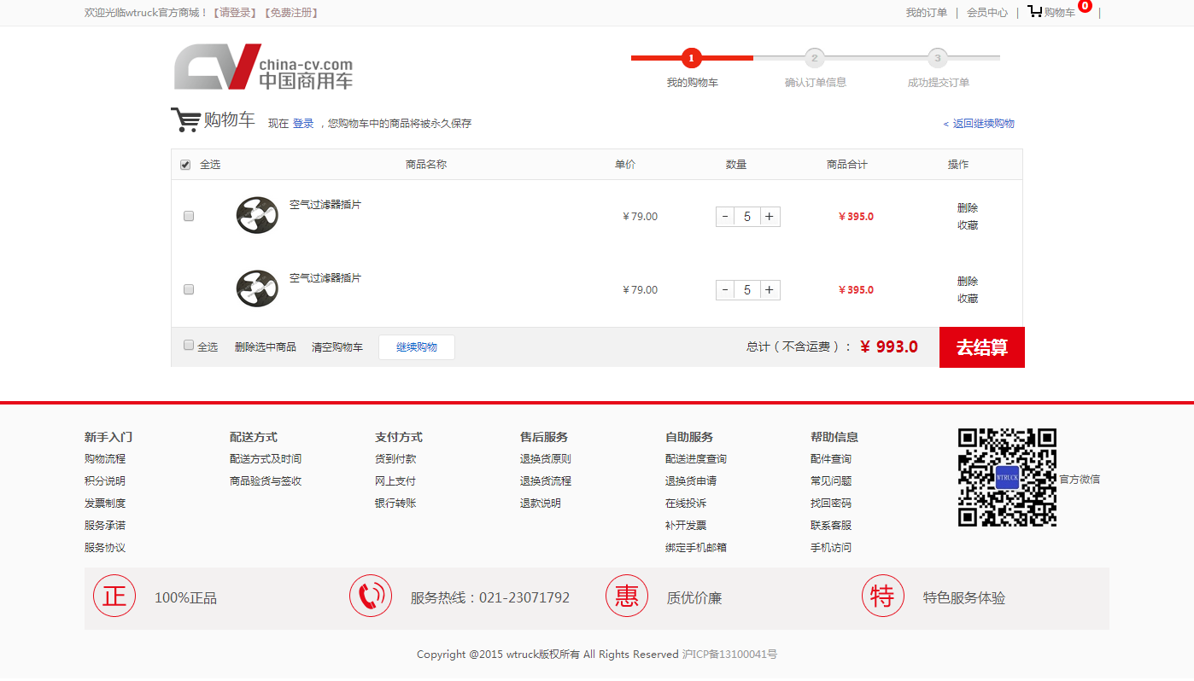1194x681 pixels.
Task: Increase quantity of first item with plus
Action: (x=770, y=217)
